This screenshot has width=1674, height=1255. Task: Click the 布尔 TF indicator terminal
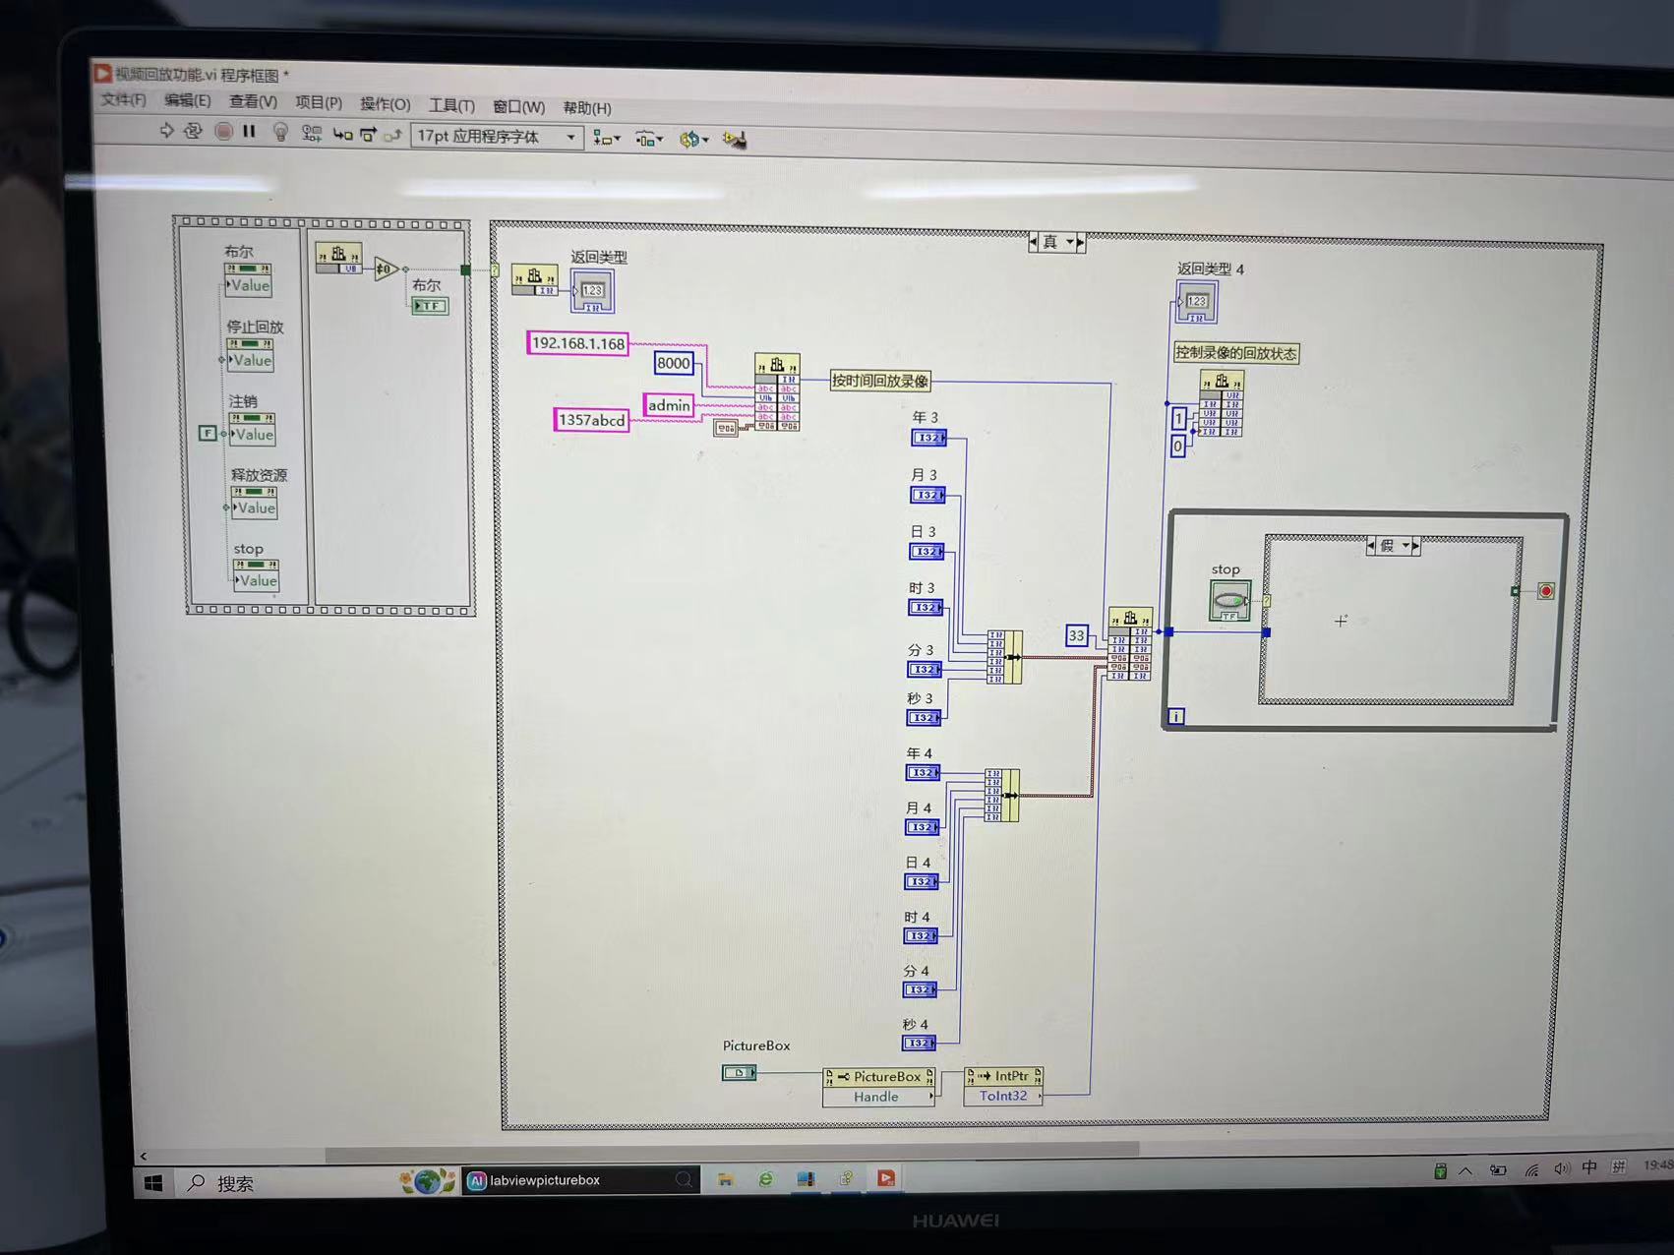[x=430, y=306]
